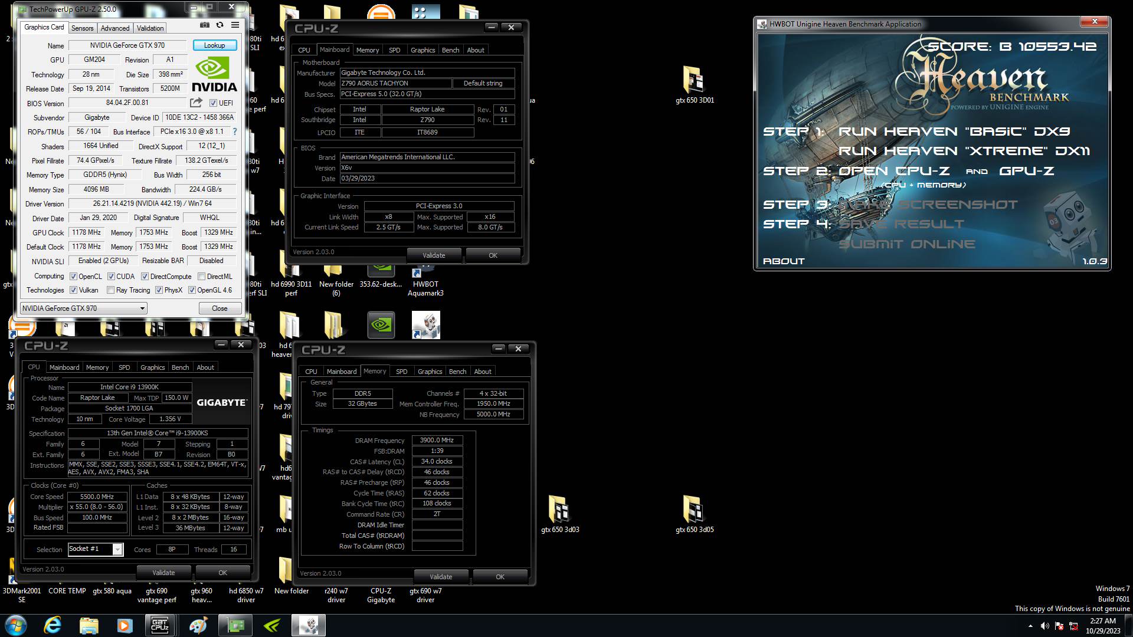Viewport: 1133px width, 637px height.
Task: Click the Lookup button in GPU-Z
Action: click(x=214, y=45)
